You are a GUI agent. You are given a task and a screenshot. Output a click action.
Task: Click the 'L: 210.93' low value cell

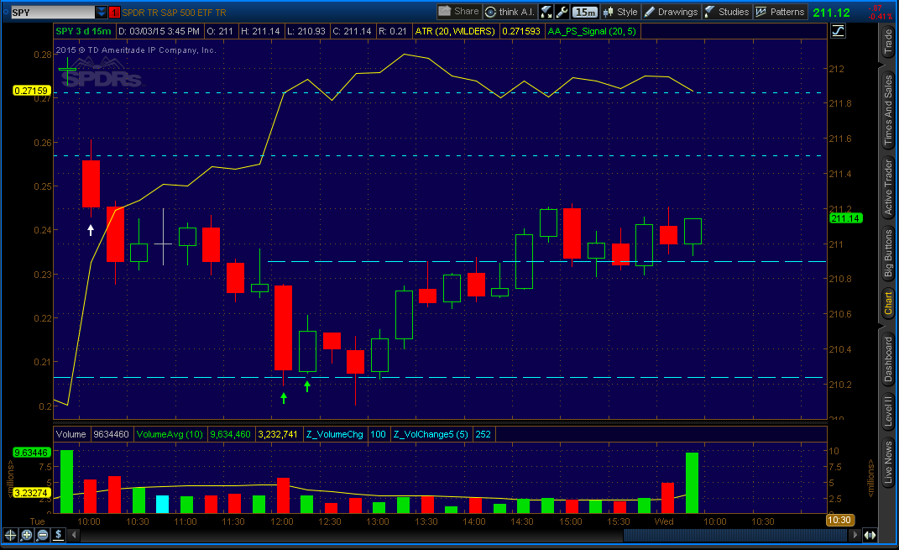point(306,31)
